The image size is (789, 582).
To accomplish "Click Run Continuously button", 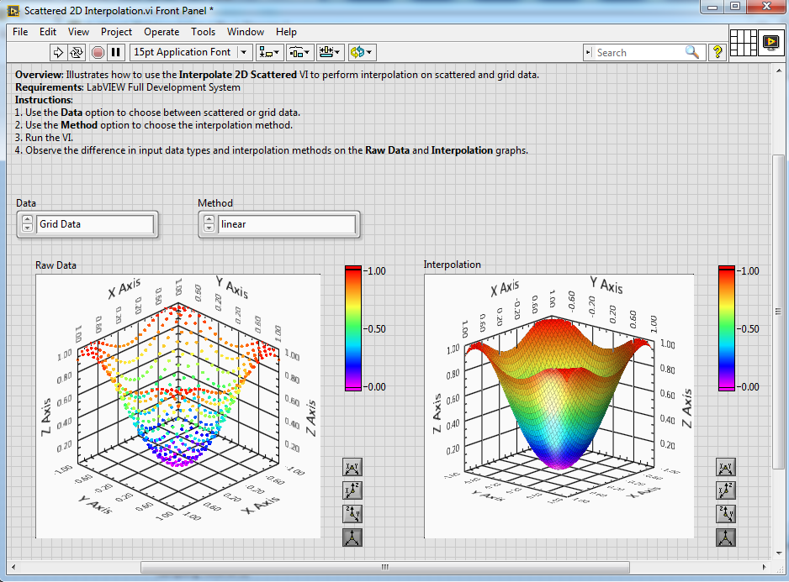I will pos(77,52).
